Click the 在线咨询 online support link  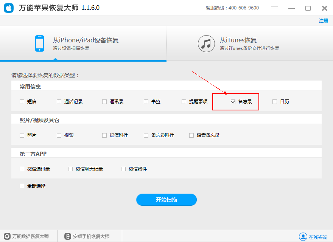(318, 237)
